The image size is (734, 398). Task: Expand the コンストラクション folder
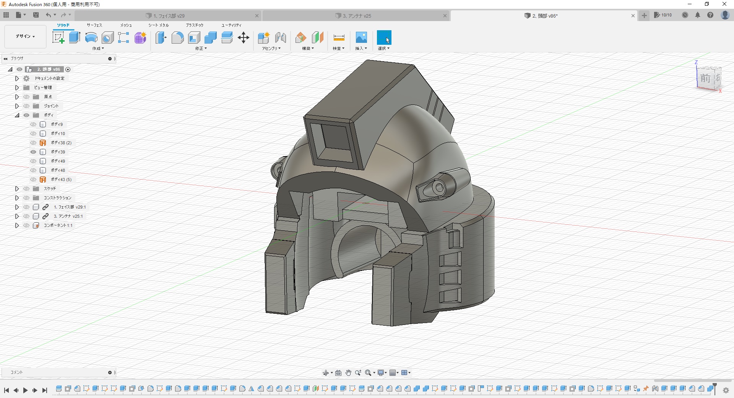pyautogui.click(x=17, y=198)
